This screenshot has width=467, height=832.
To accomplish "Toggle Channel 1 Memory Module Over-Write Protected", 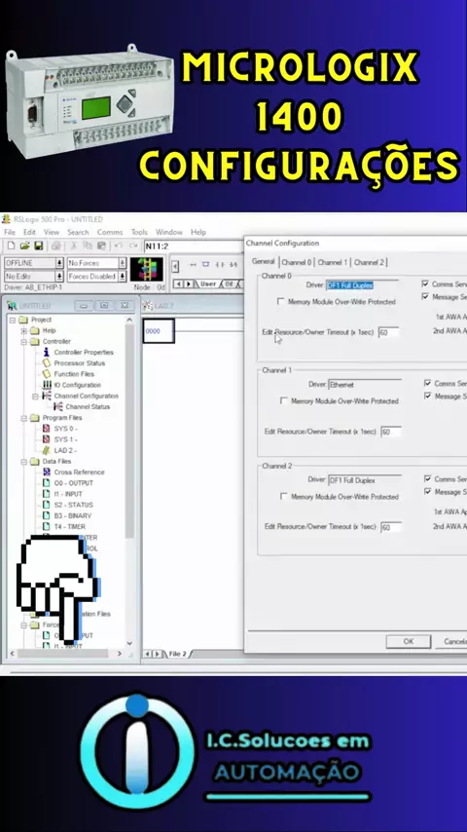I will point(284,401).
